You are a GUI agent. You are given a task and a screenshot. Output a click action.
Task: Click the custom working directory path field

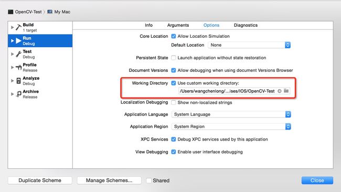234,91
